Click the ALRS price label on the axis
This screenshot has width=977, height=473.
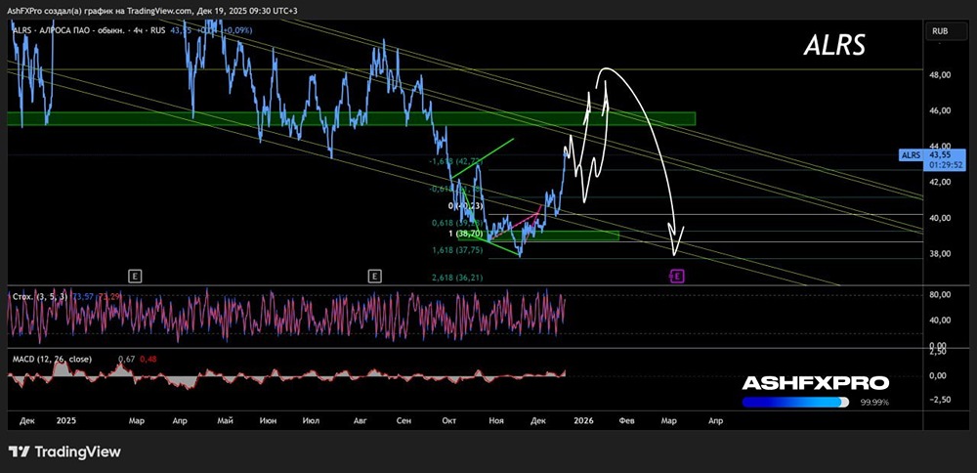(911, 155)
